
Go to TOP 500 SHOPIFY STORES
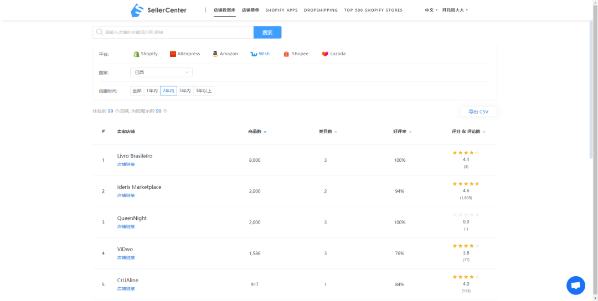373,10
